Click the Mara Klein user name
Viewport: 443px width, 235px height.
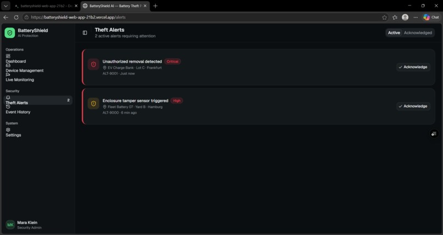click(27, 222)
